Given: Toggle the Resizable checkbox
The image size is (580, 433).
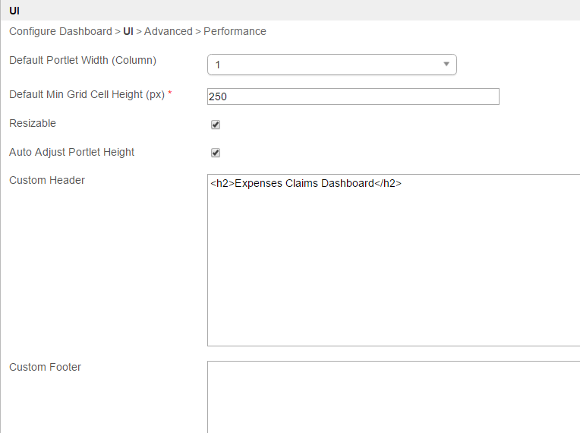Looking at the screenshot, I should 216,125.
